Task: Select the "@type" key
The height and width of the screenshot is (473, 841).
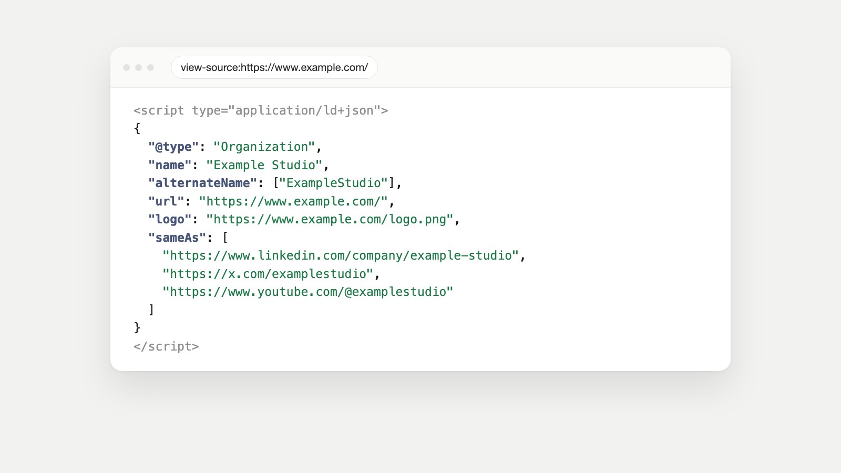Action: (173, 147)
